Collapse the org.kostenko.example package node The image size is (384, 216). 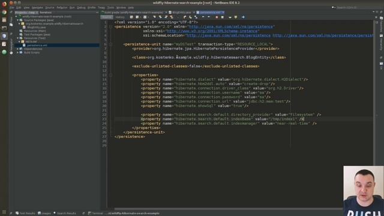(20, 24)
